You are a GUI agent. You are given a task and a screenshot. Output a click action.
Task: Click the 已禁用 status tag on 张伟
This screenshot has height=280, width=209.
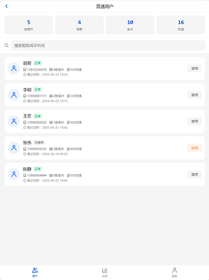tap(39, 143)
